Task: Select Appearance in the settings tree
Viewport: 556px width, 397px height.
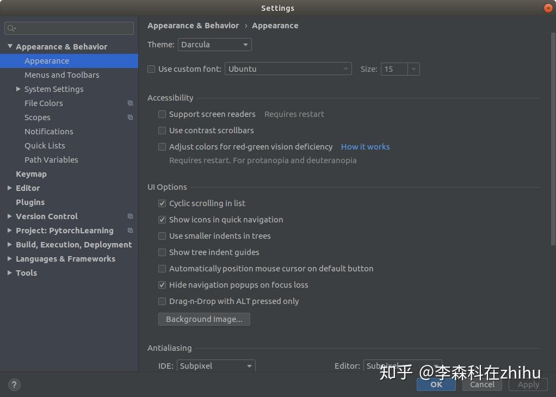Action: (x=69, y=61)
